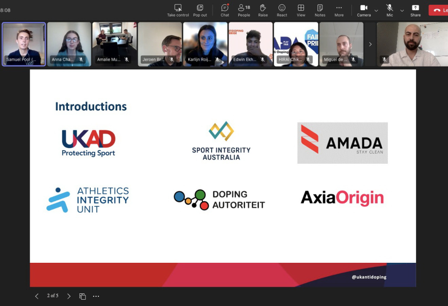Unmute the Mic

pos(390,11)
